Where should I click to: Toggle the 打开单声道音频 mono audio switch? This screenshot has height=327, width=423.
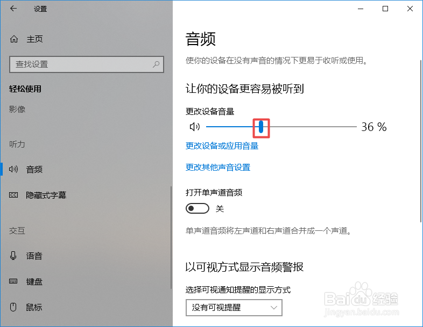click(198, 208)
